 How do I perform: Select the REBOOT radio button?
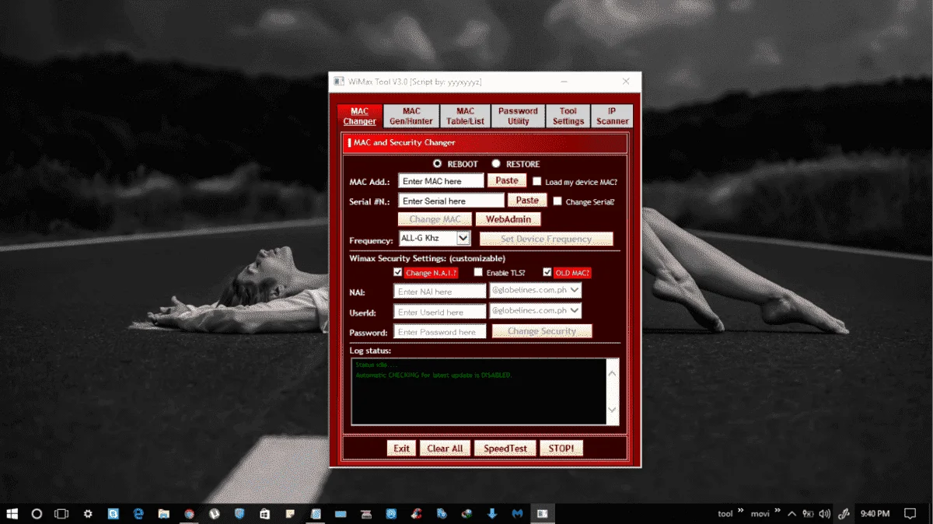click(438, 164)
